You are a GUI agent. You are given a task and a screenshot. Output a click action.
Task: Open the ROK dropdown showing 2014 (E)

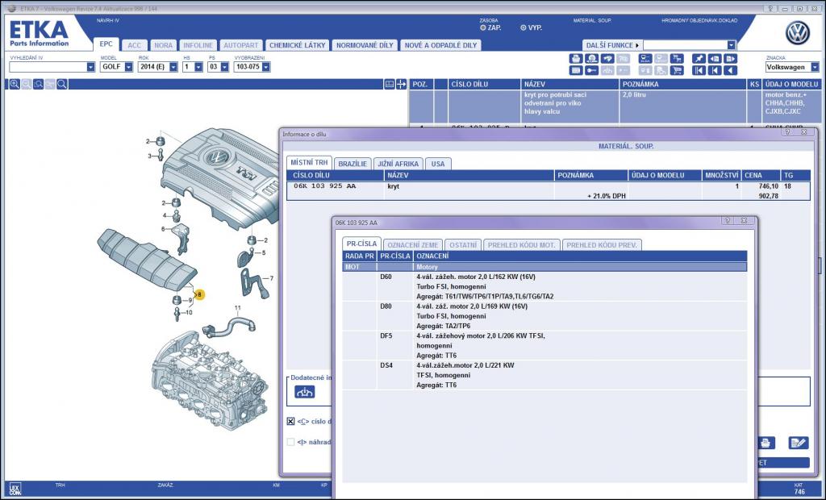[173, 67]
